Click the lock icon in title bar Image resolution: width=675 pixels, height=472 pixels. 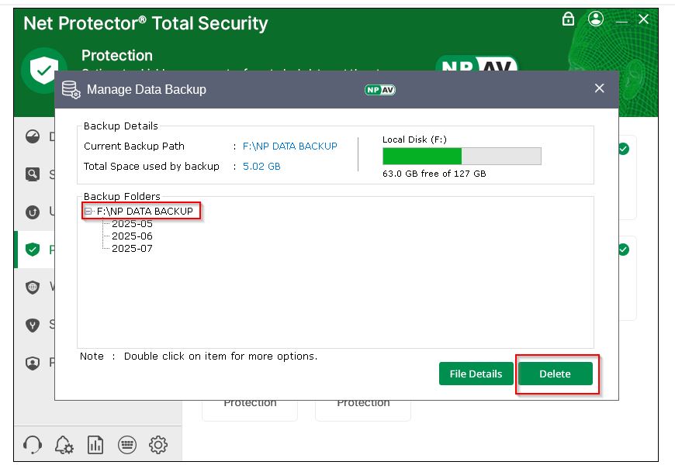[x=568, y=19]
